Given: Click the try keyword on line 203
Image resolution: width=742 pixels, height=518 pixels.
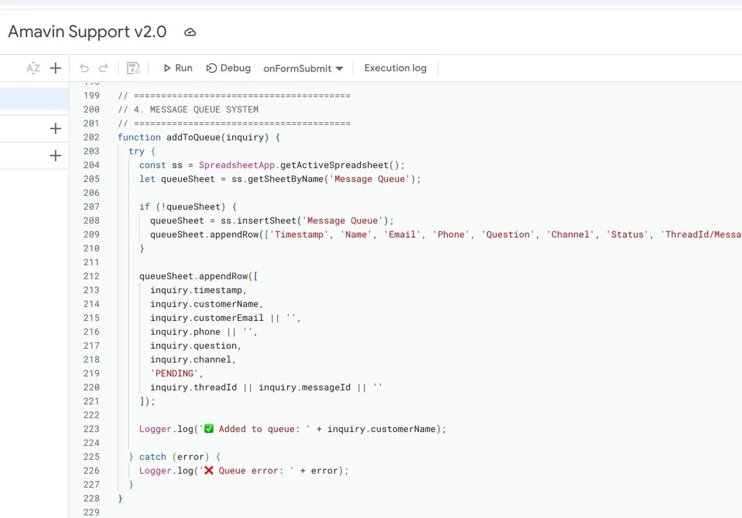Looking at the screenshot, I should pos(136,151).
